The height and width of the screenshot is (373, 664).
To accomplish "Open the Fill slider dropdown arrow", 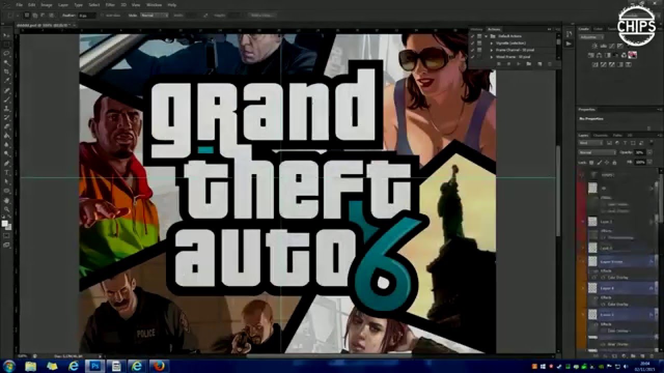I will coord(649,162).
